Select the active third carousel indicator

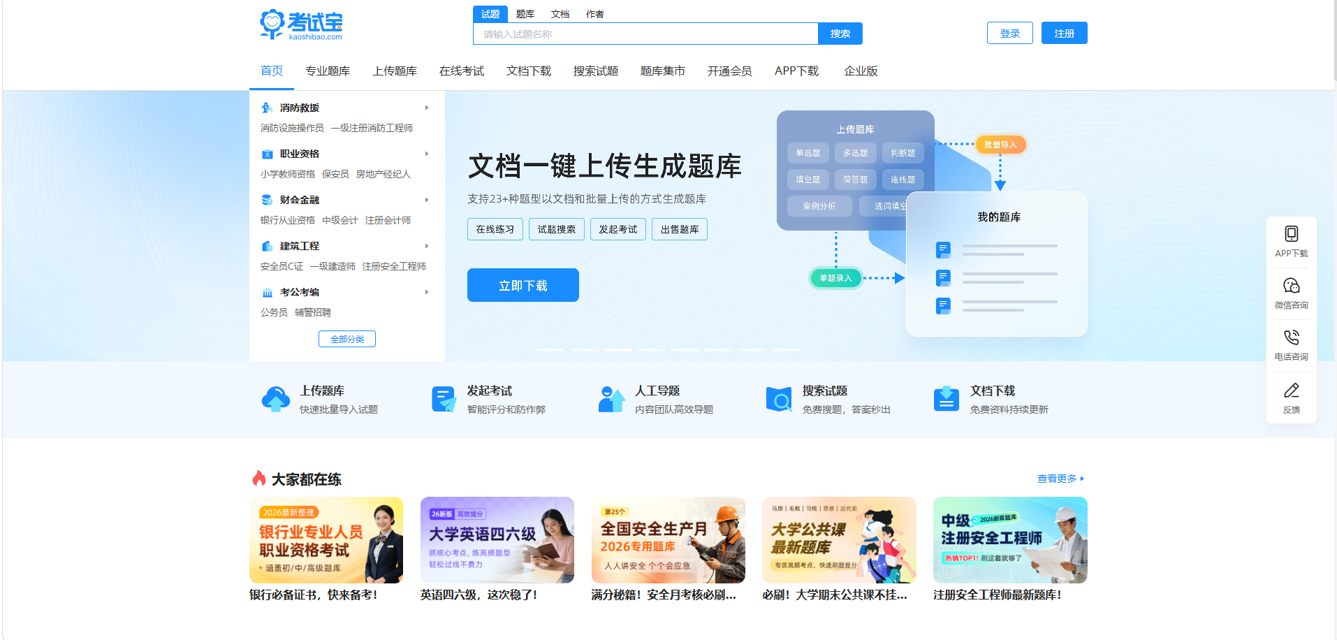[x=618, y=349]
